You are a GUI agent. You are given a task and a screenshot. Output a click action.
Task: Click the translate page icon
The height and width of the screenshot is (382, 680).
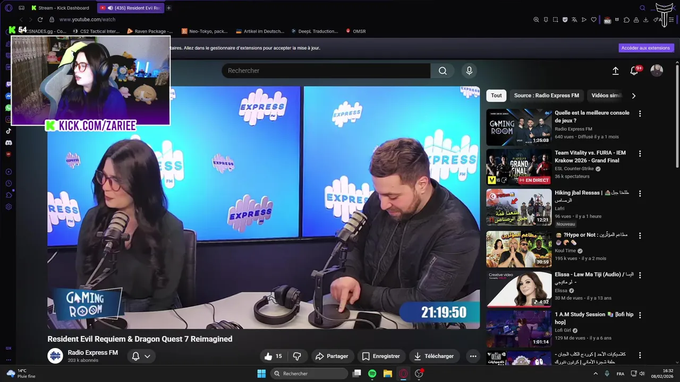point(574,20)
